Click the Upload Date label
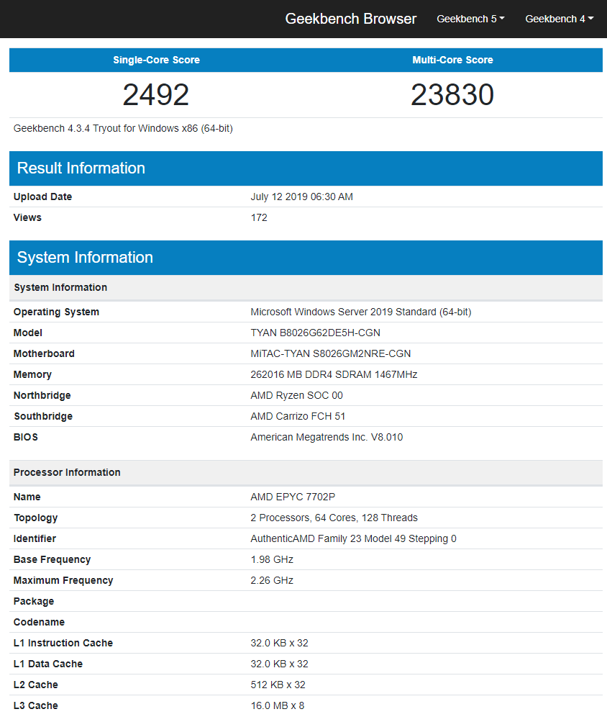Viewport: 607px width, 722px height. [43, 197]
